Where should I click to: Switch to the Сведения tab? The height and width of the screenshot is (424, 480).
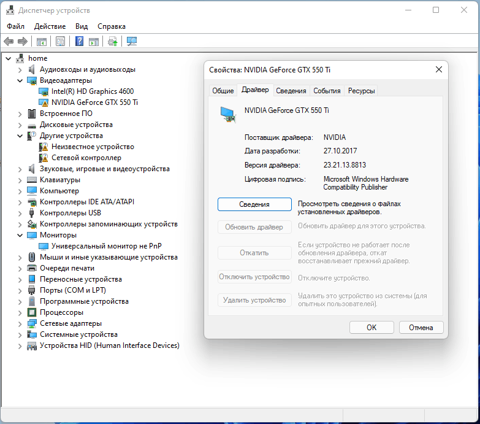[291, 91]
